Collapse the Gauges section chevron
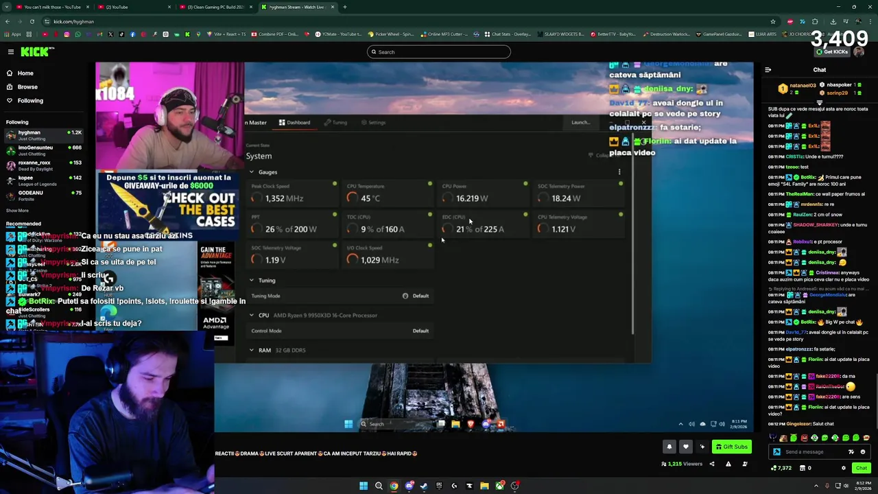878x494 pixels. [252, 172]
